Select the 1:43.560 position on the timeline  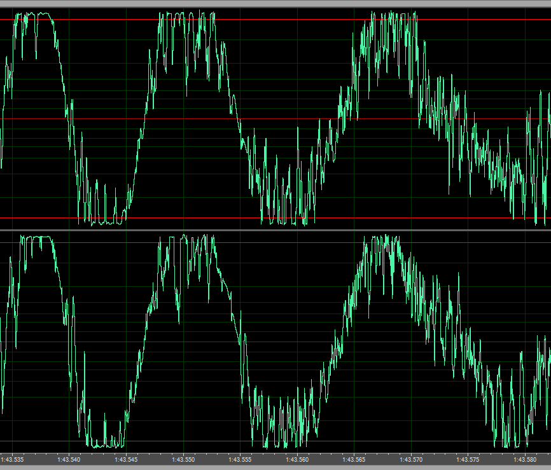[x=297, y=459]
